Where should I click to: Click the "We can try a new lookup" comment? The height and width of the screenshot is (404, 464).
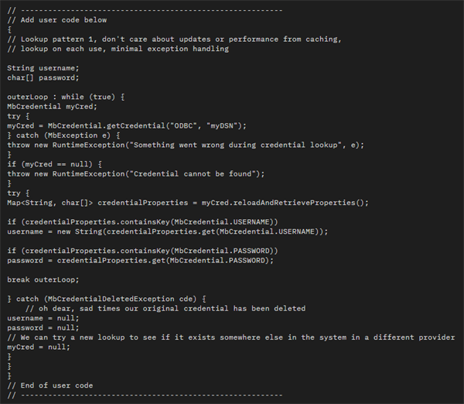230,337
